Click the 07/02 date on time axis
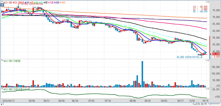This screenshot has height=106, width=221. point(91,101)
